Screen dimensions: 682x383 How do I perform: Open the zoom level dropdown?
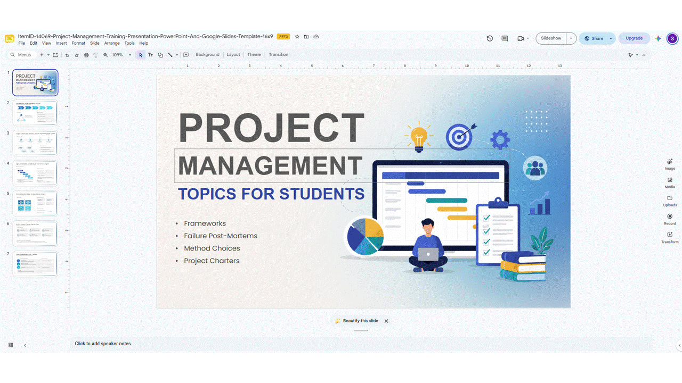pos(129,55)
